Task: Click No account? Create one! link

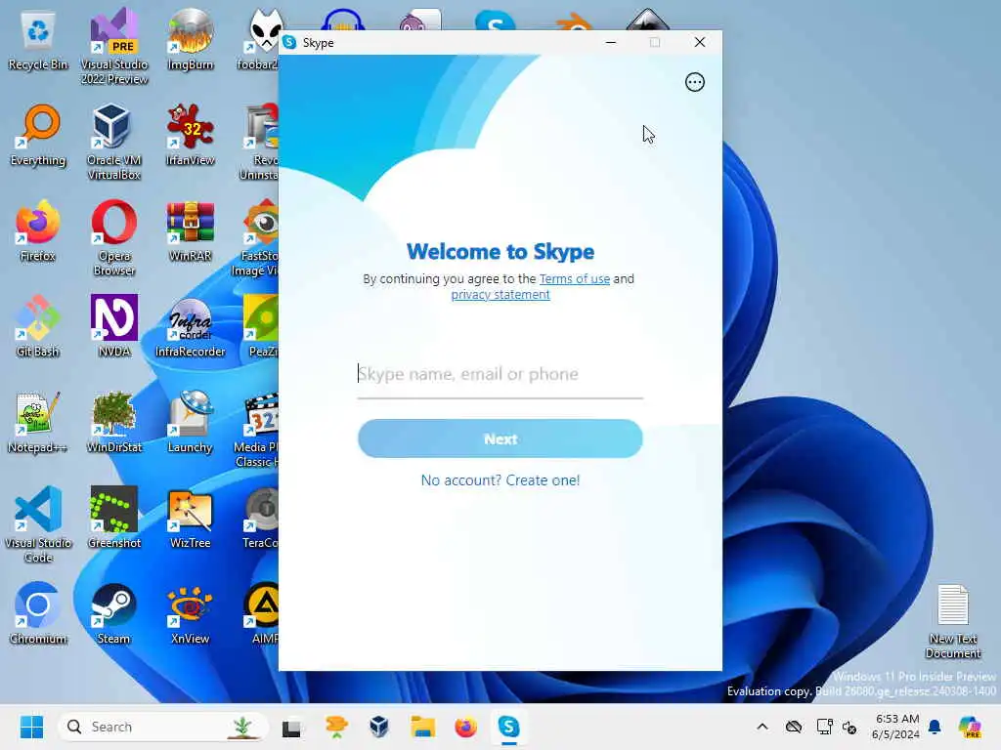Action: [500, 480]
